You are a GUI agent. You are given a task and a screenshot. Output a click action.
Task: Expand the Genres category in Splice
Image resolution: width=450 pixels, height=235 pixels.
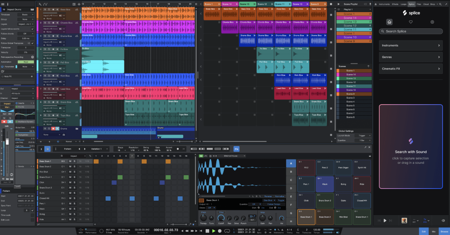(x=411, y=57)
